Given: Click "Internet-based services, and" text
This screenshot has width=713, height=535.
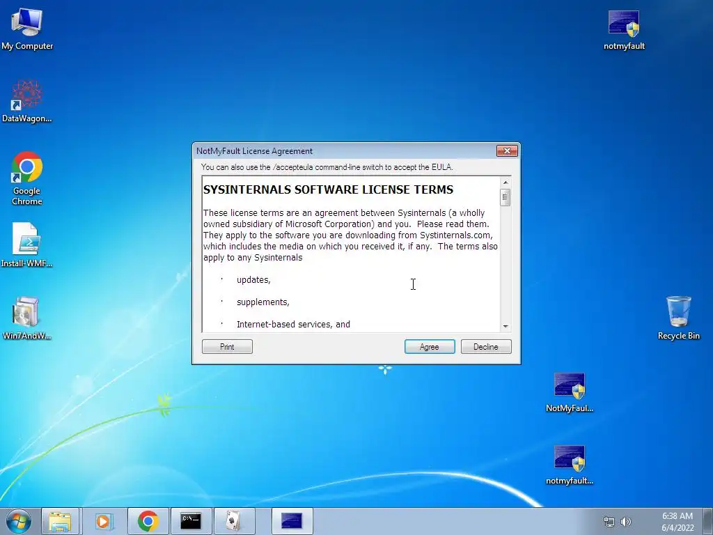Looking at the screenshot, I should pyautogui.click(x=293, y=325).
